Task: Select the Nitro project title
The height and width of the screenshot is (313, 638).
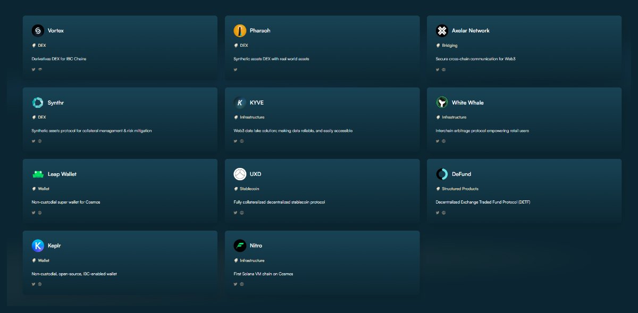Action: point(256,246)
